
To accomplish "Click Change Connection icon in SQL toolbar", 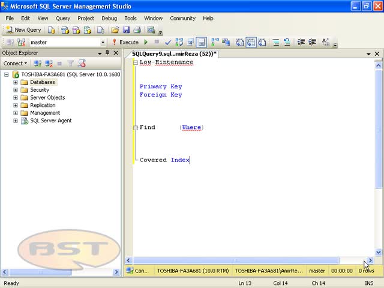I will pyautogui.click(x=22, y=43).
